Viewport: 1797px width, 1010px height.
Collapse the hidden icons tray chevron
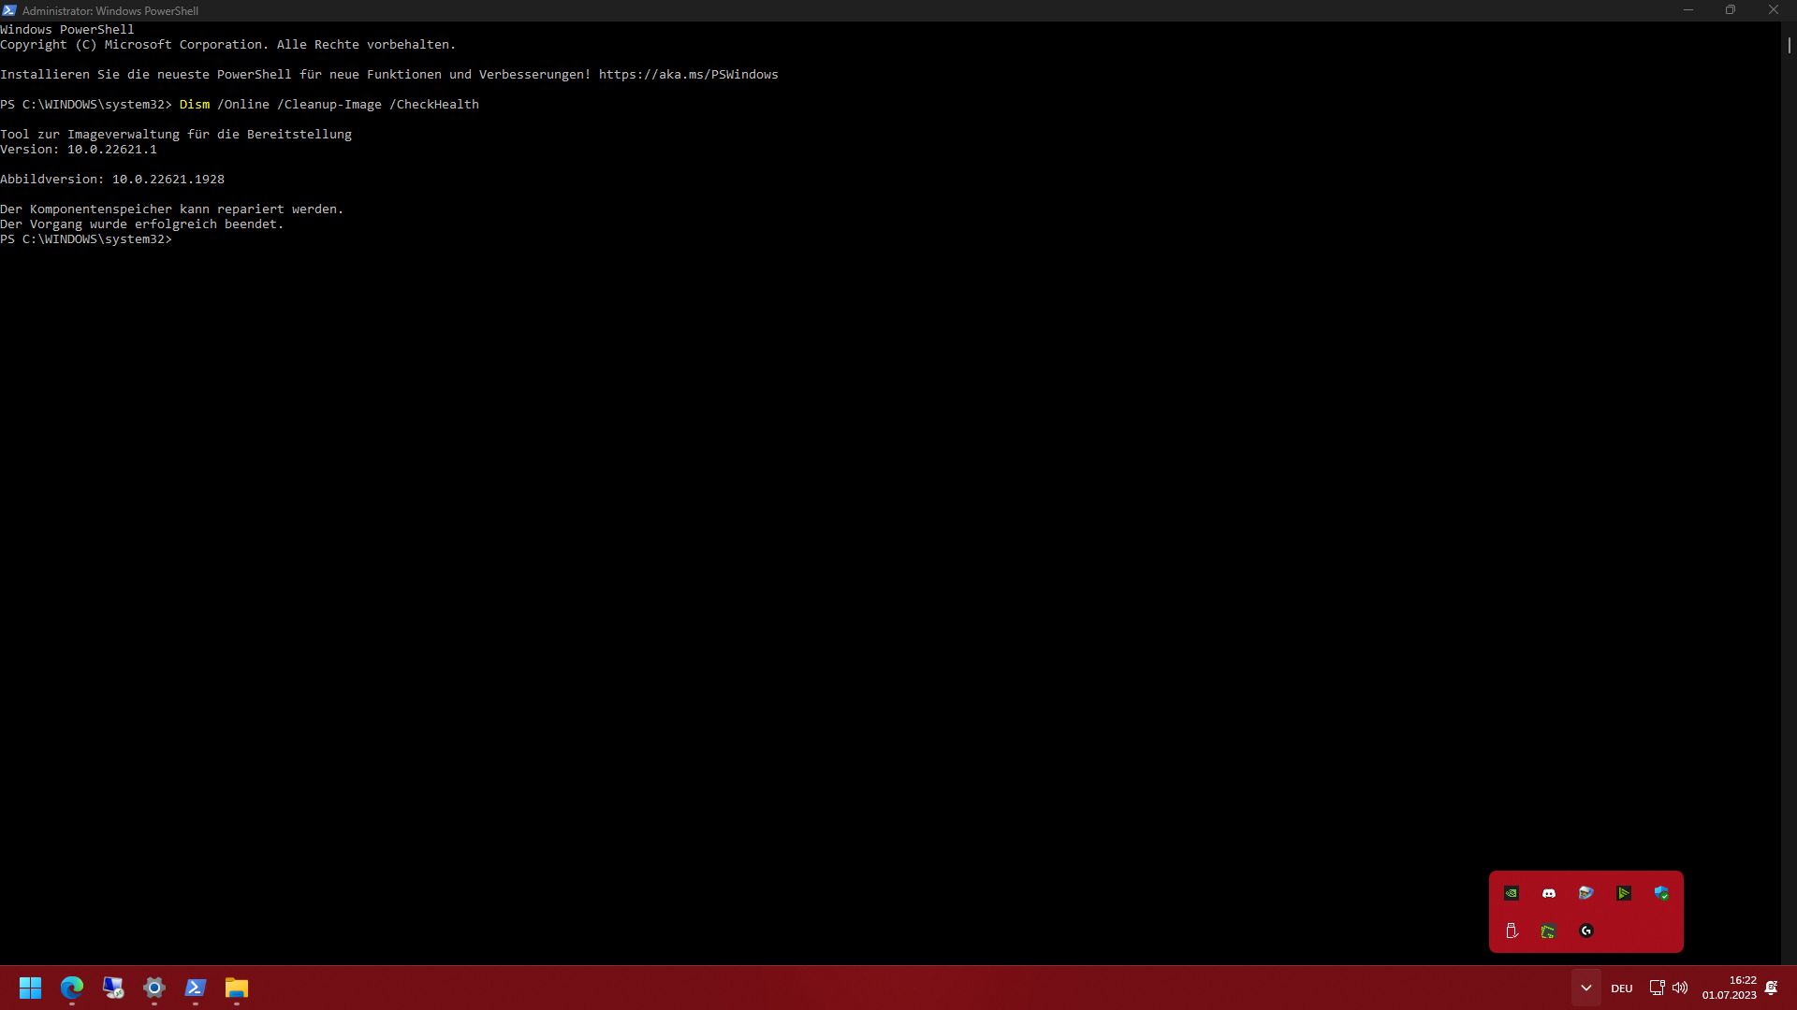coord(1585,988)
